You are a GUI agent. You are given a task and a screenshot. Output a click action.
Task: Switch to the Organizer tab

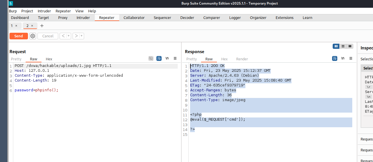click(x=258, y=18)
